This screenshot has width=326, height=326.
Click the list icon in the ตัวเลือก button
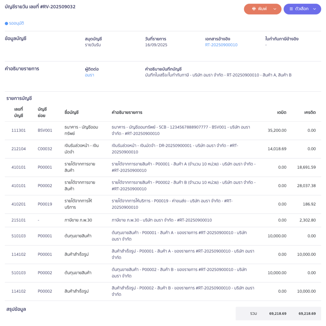291,9
